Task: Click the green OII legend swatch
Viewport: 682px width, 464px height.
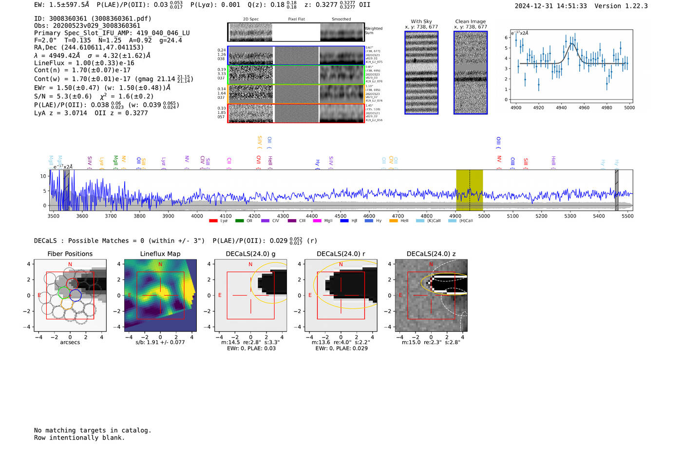Action: (x=239, y=221)
